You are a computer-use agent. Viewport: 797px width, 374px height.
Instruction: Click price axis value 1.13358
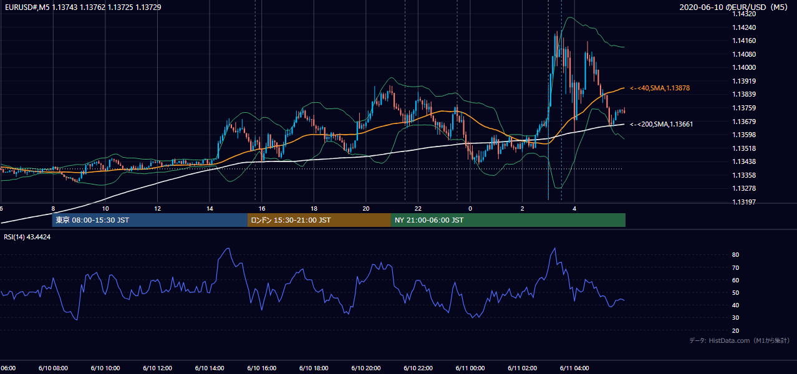point(743,175)
